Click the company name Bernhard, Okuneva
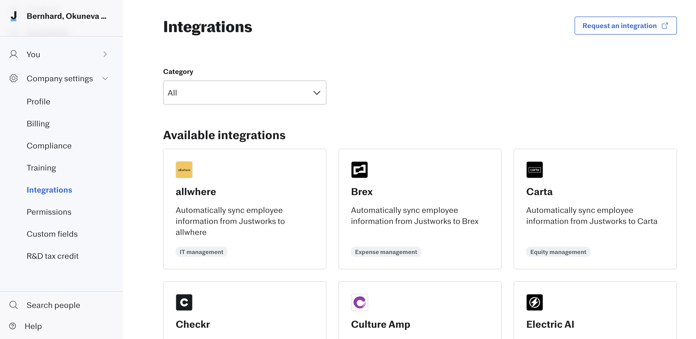 (x=66, y=16)
